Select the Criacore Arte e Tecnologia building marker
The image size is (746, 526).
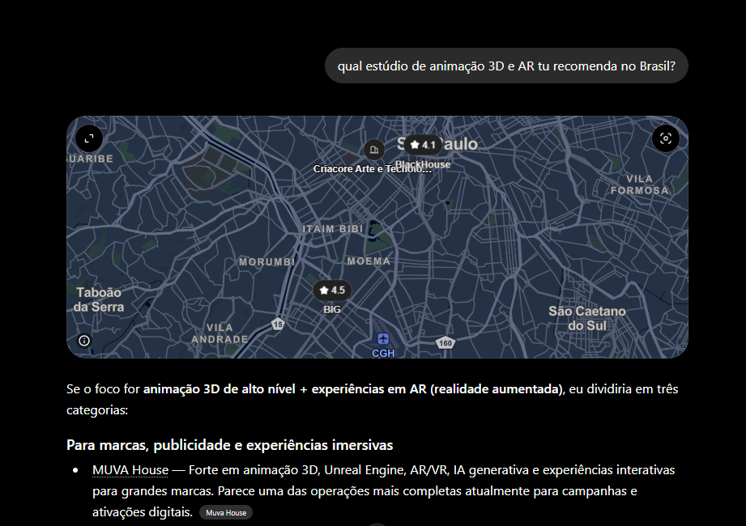(374, 150)
